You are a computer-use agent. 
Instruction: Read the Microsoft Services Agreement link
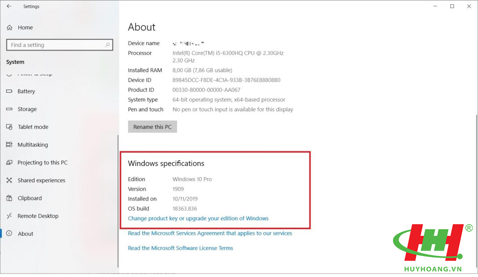[x=210, y=233]
